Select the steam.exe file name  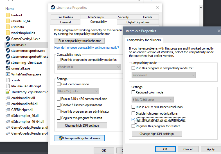19,45
